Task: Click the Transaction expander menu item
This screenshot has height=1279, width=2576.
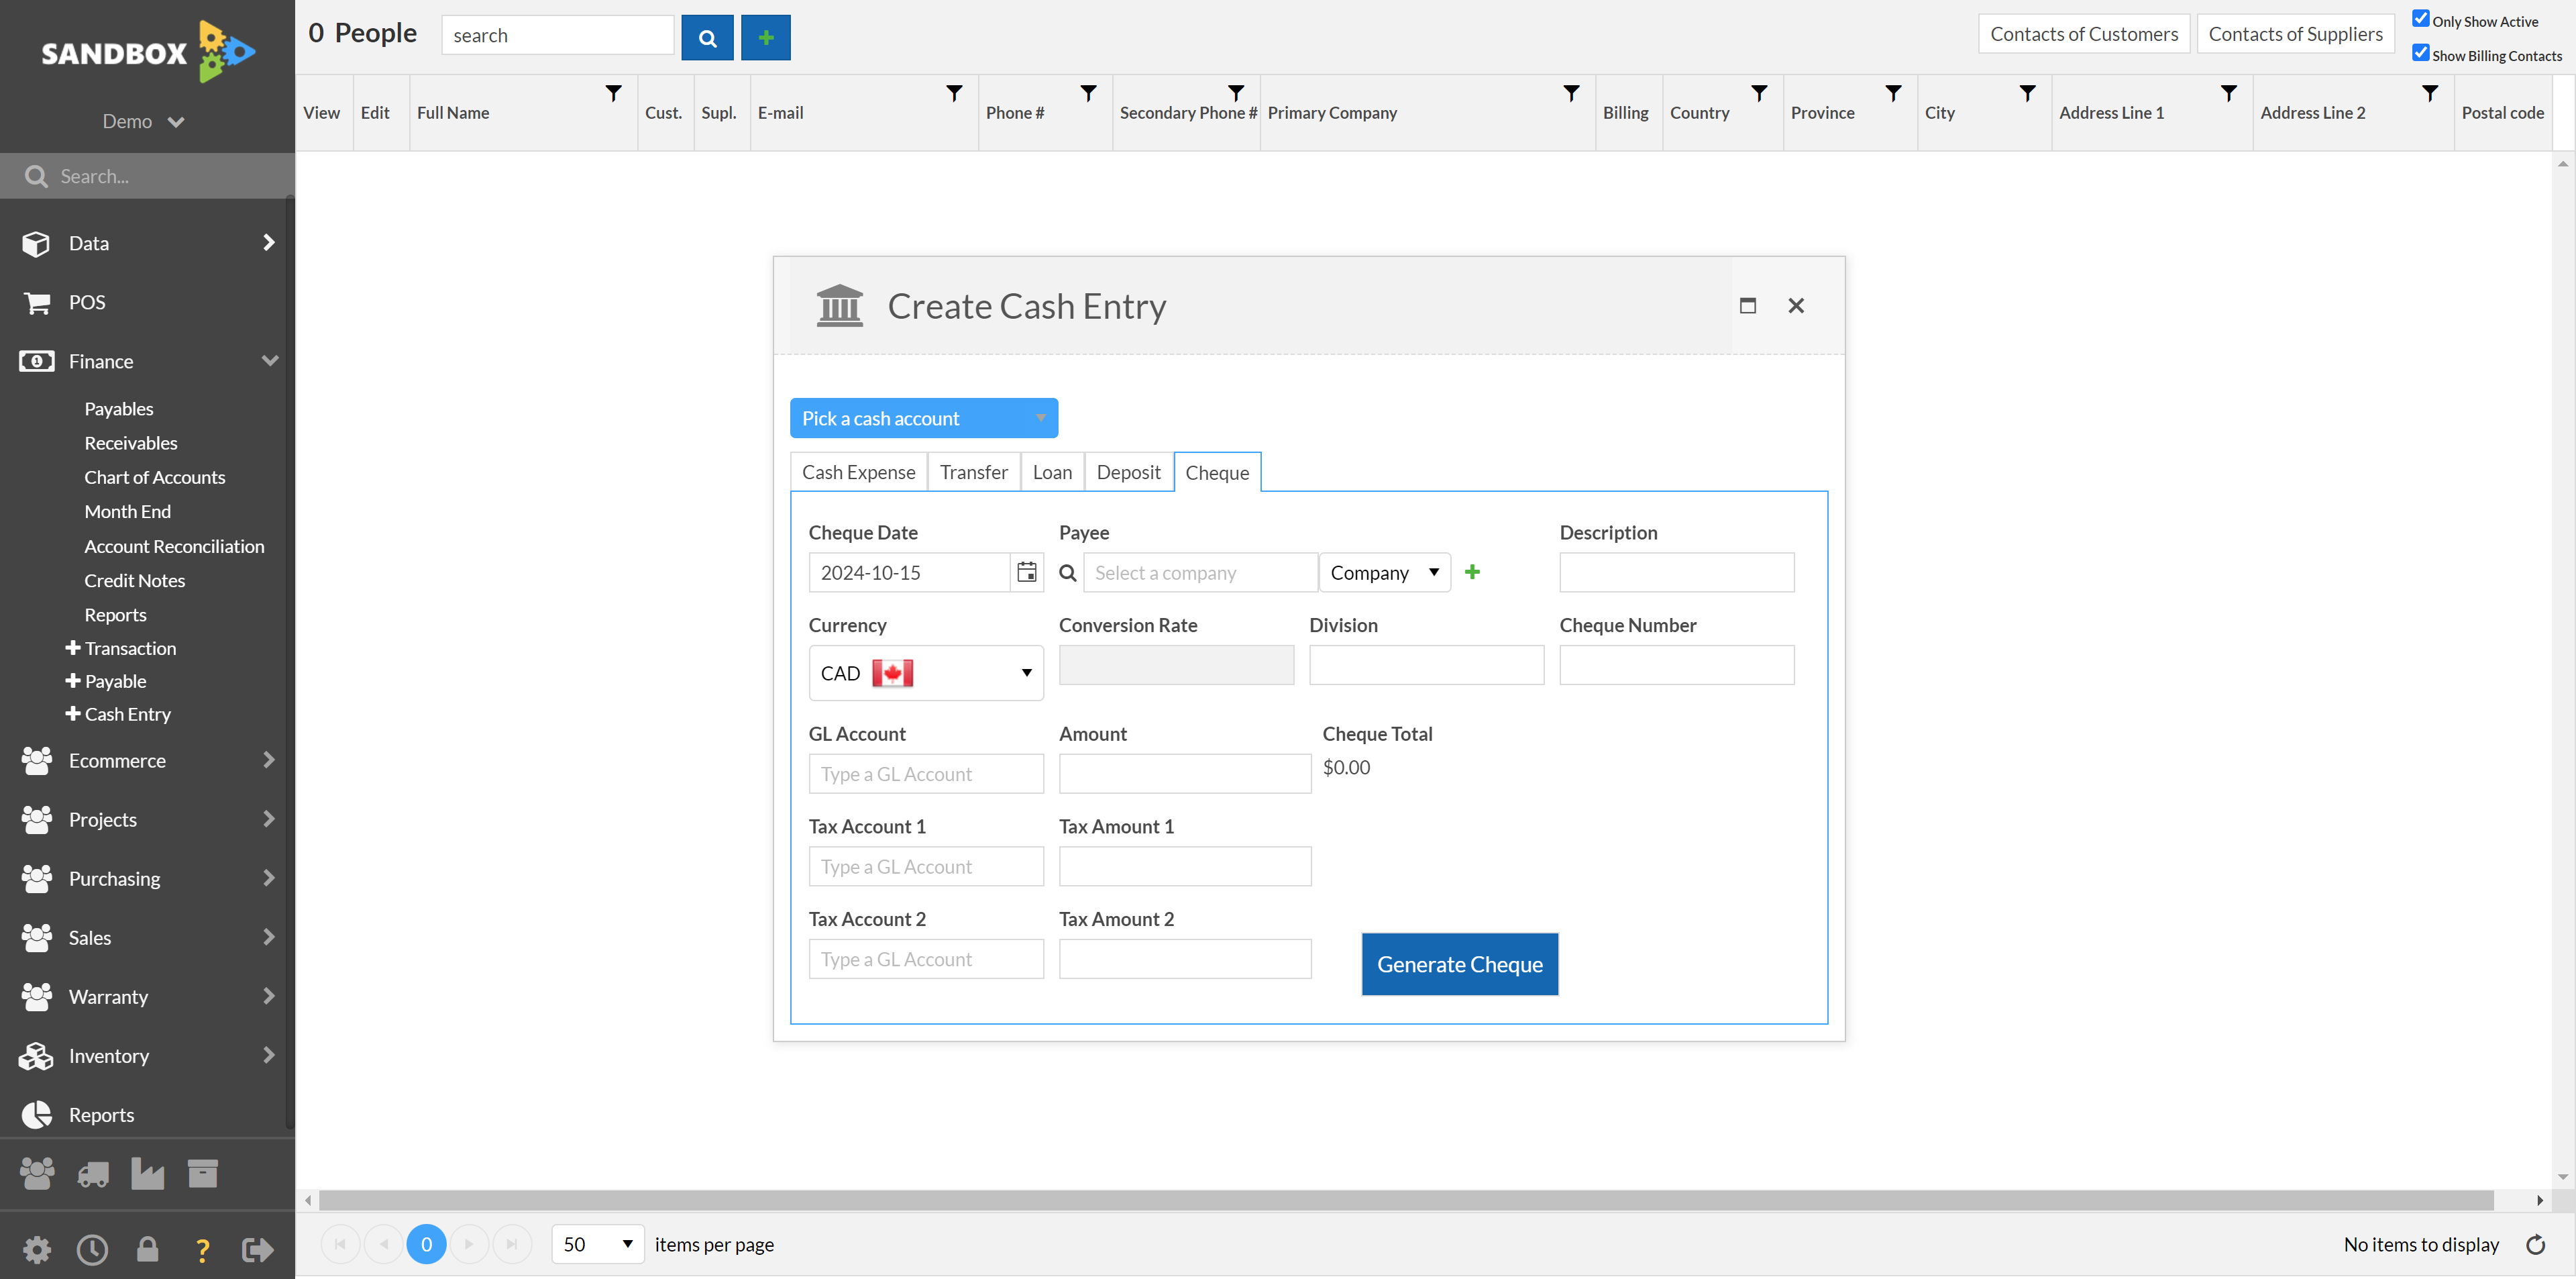Action: pos(129,648)
